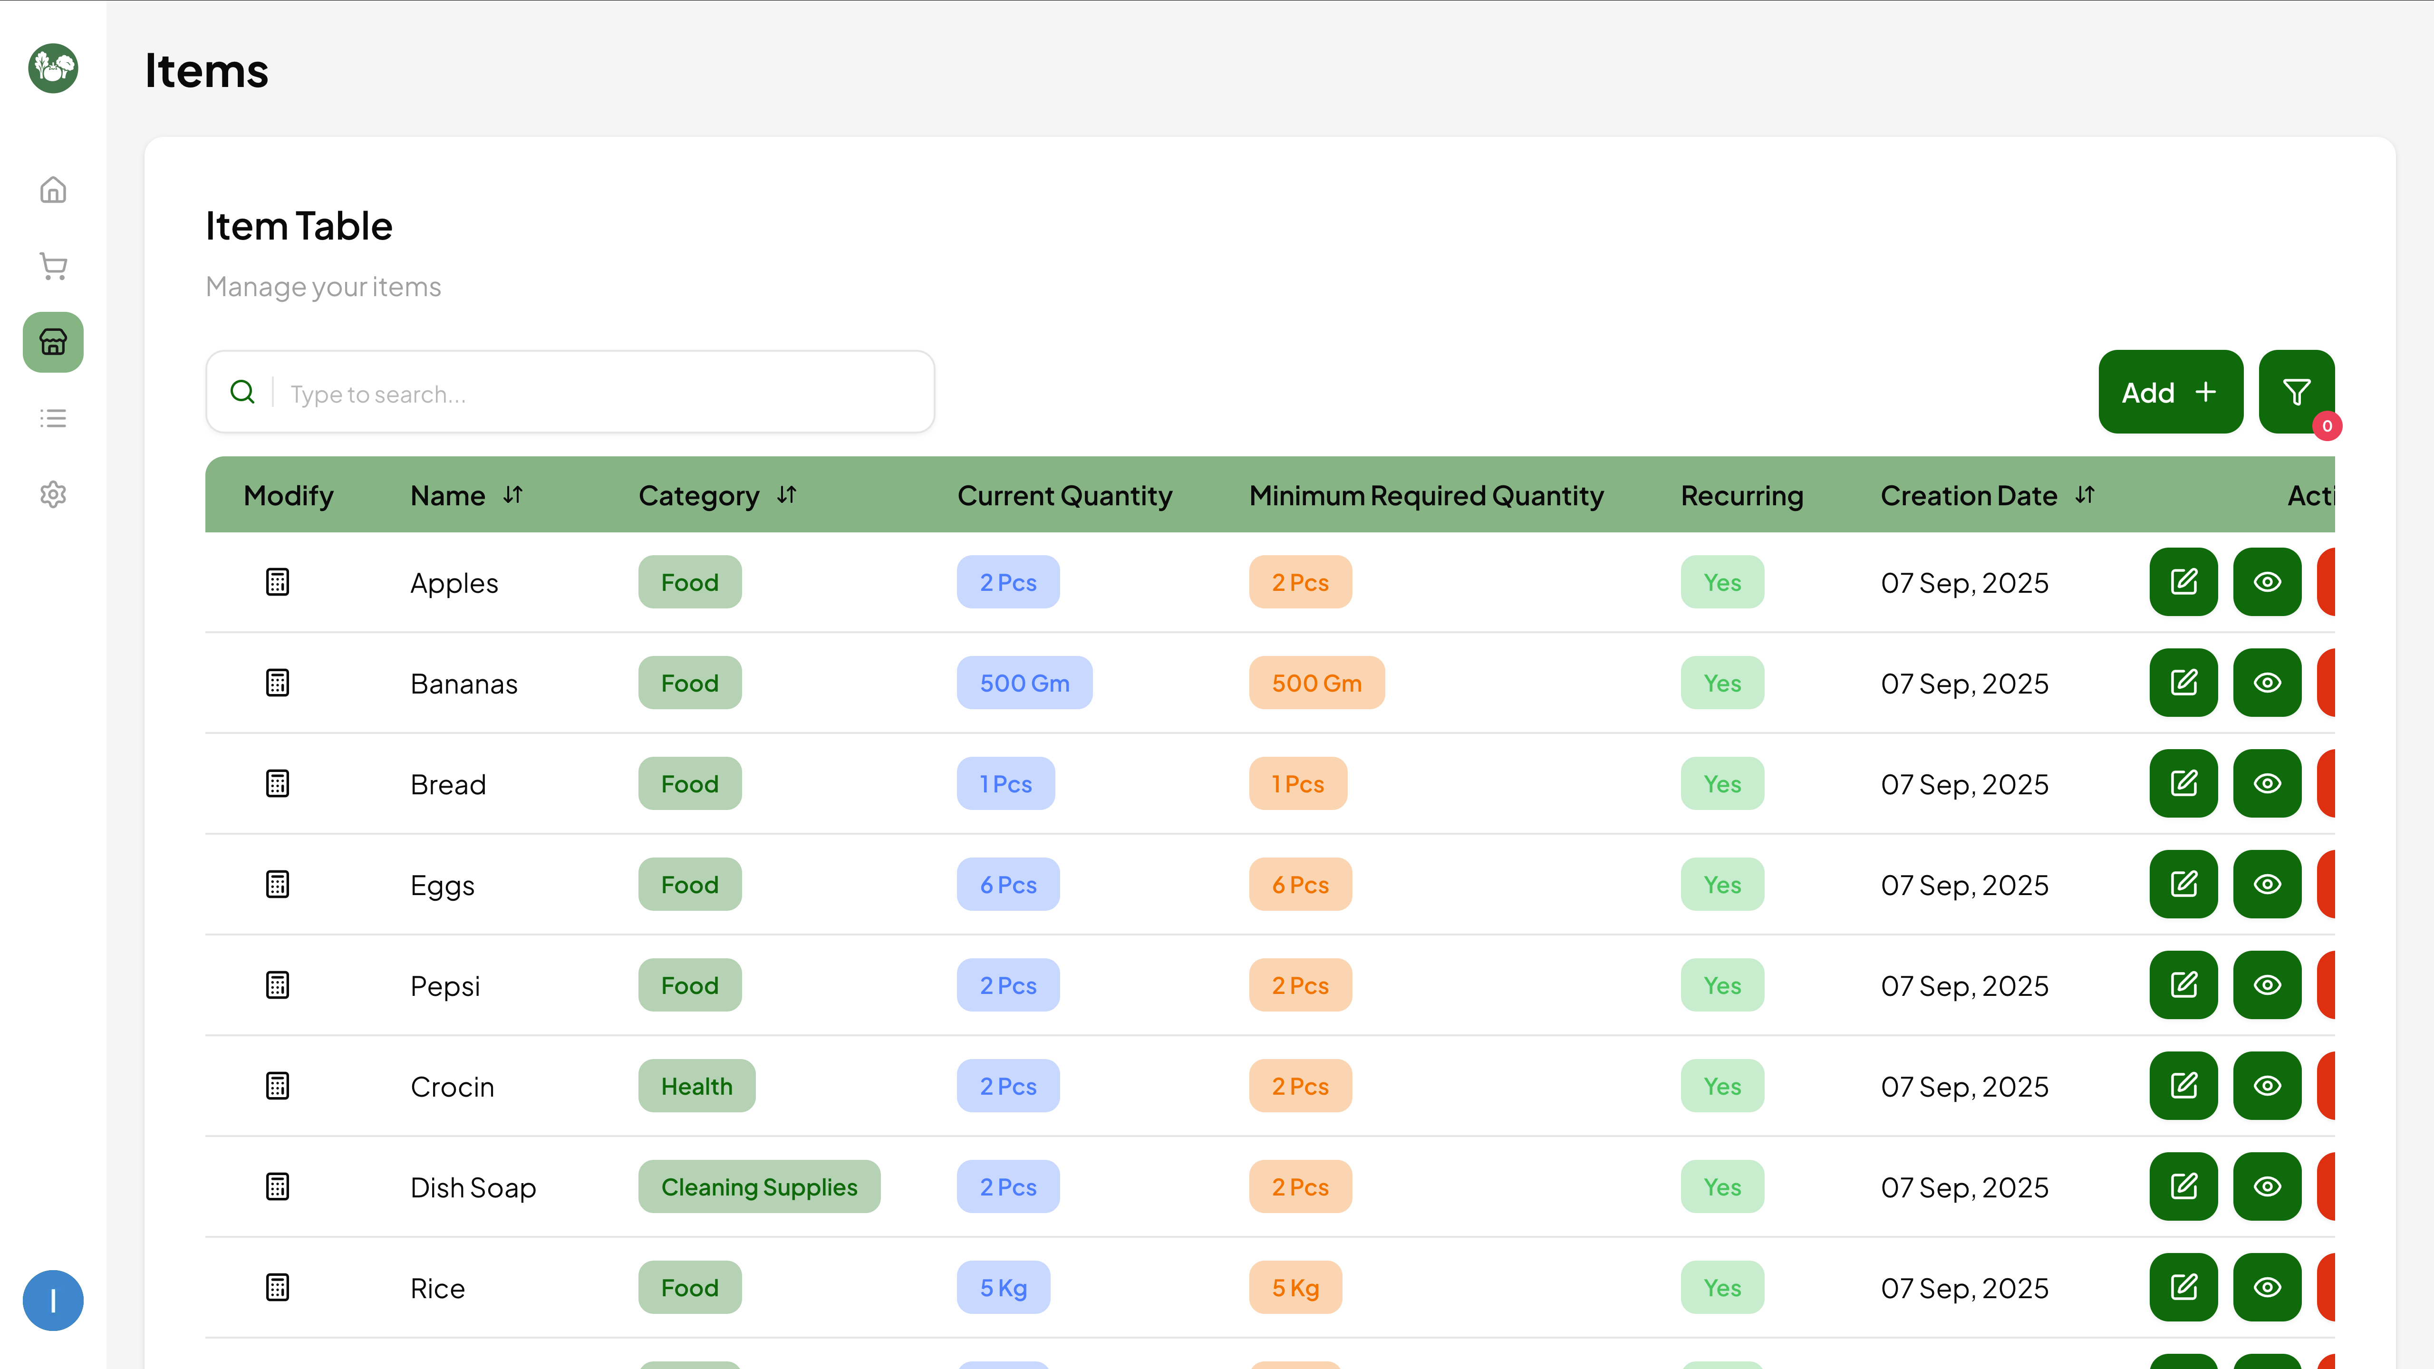Sort the table by Name column
This screenshot has height=1369, width=2434.
click(513, 495)
